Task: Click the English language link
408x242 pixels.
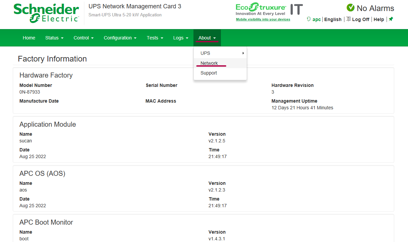Action: pyautogui.click(x=333, y=19)
